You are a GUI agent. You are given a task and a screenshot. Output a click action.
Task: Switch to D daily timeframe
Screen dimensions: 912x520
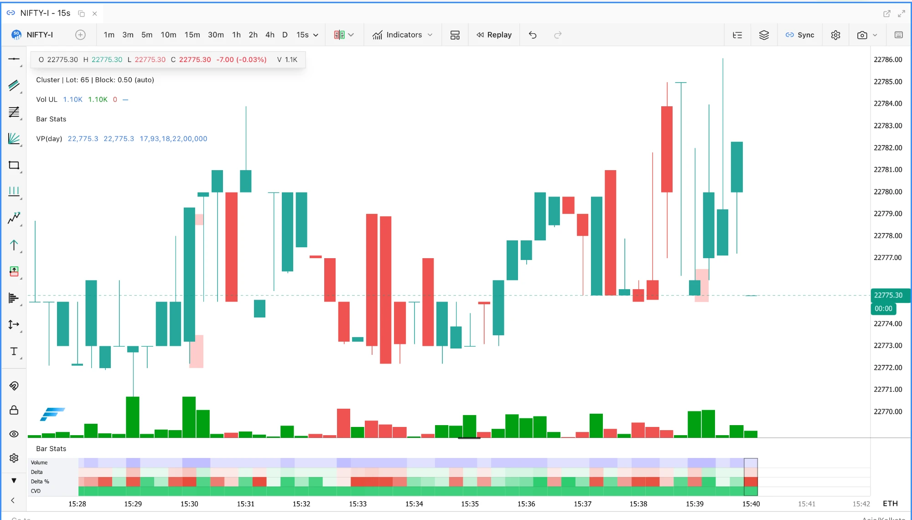click(x=285, y=35)
